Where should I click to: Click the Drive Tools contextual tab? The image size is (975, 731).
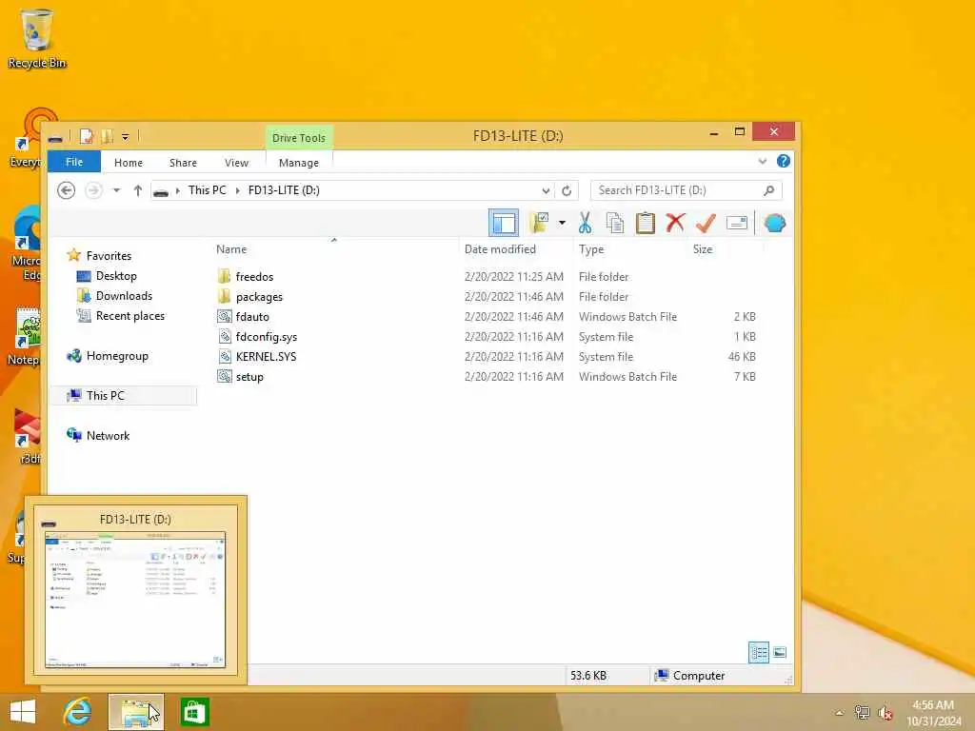click(x=298, y=137)
